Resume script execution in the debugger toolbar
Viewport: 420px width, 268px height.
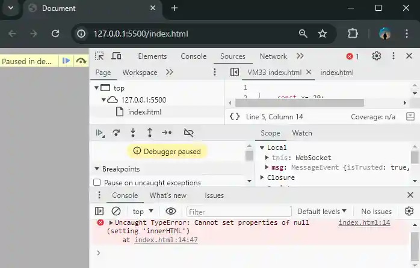pyautogui.click(x=100, y=133)
